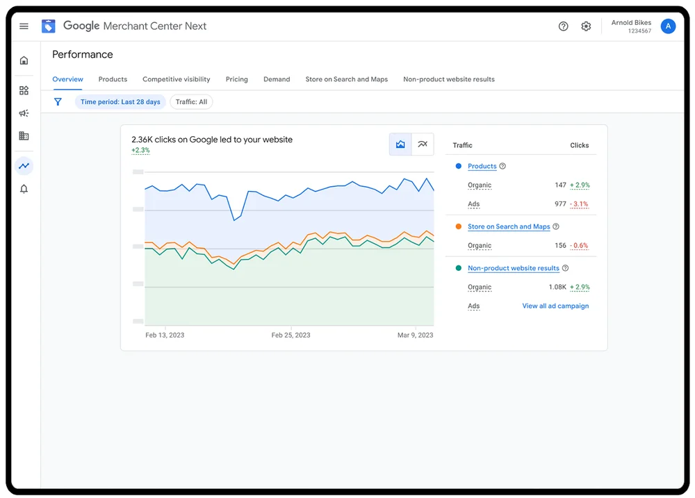Switch to the Competitive visibility tab
The width and height of the screenshot is (695, 498).
[176, 79]
